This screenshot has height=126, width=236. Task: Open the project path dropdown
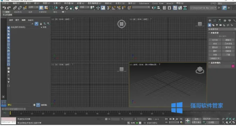(x=203, y=8)
